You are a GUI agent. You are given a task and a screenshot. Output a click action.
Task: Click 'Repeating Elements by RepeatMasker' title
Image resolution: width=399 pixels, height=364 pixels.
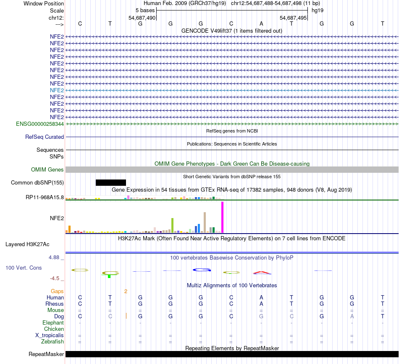click(232, 348)
